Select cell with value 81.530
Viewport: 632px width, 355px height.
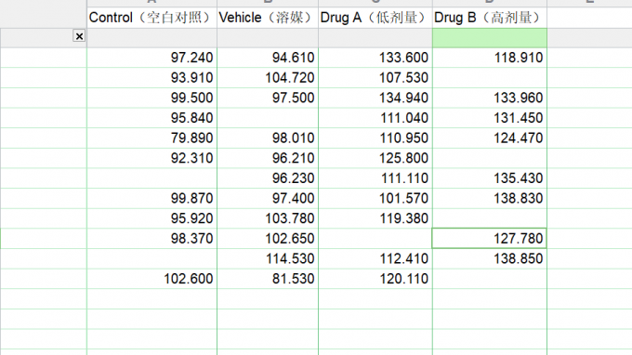(x=268, y=279)
